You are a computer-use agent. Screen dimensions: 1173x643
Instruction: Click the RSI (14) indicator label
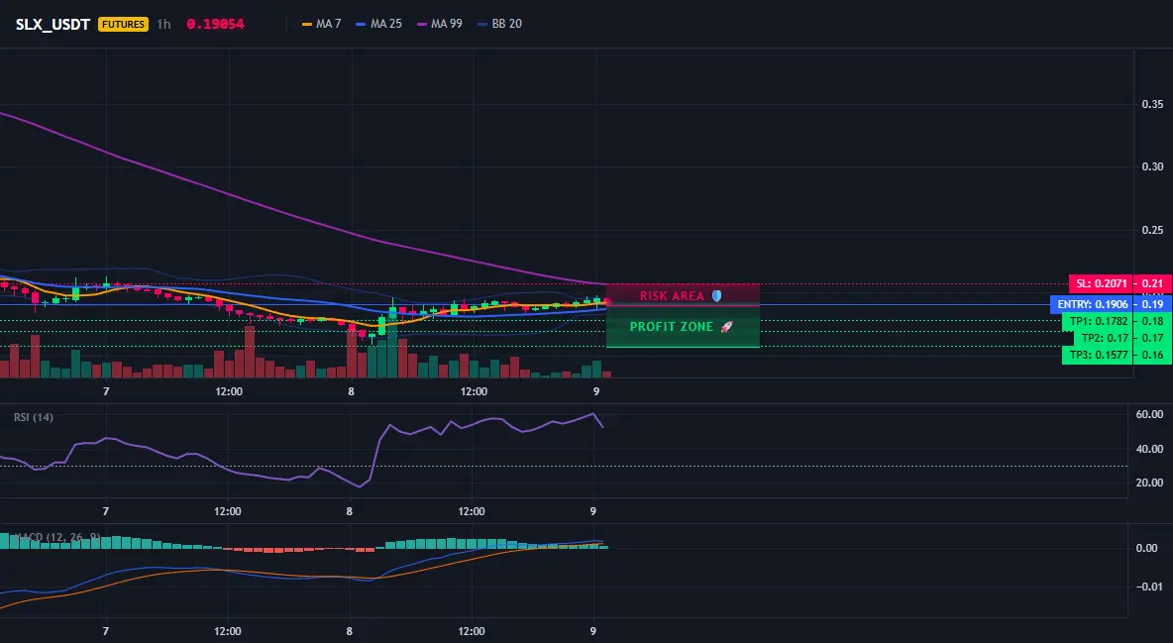(34, 417)
